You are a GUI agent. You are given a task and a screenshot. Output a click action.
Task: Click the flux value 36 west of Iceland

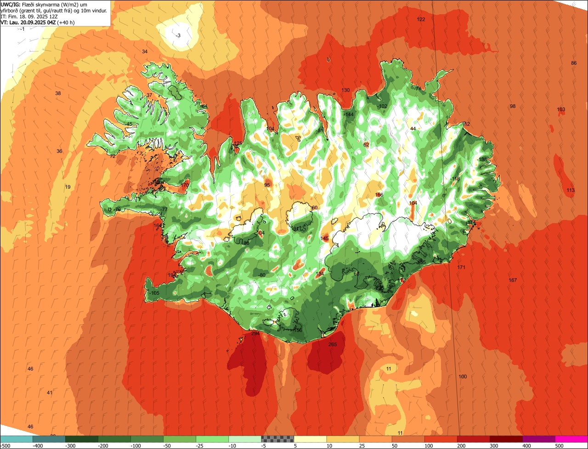59,151
